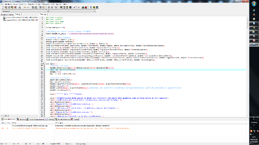The height and width of the screenshot is (145, 259).
Task: Click the Compile & Run toolbar icon
Action: (67, 7)
